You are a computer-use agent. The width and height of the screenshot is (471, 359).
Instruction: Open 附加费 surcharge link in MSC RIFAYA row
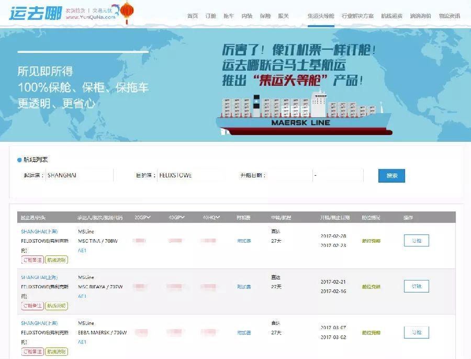click(x=244, y=287)
